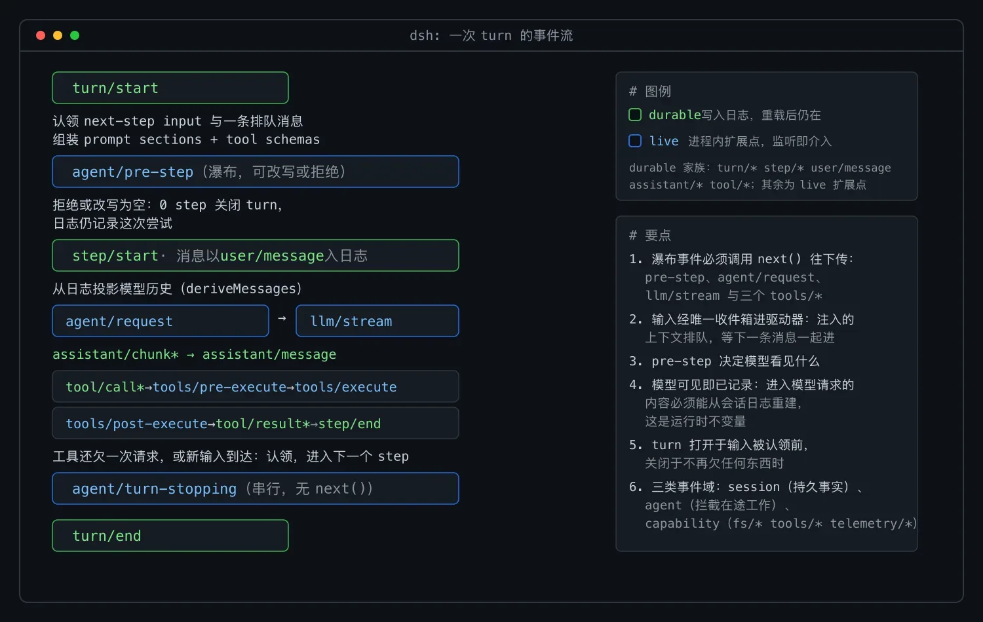Select the agent/turn-stopping event box
983x622 pixels.
pos(256,488)
